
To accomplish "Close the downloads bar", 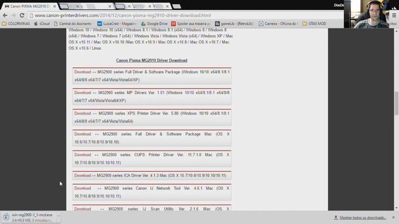I will [x=393, y=218].
